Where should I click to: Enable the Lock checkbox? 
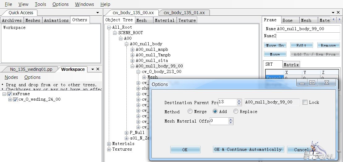(305, 102)
